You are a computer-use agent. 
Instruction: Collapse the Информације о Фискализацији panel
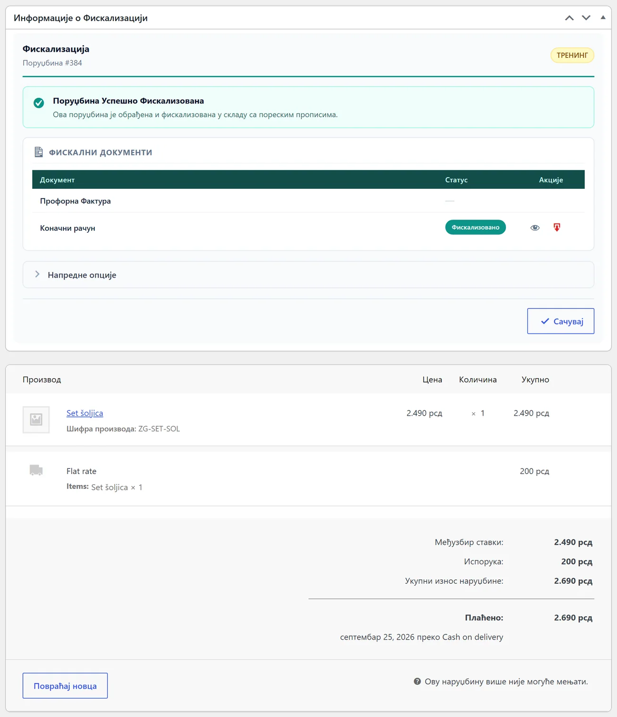tap(603, 18)
